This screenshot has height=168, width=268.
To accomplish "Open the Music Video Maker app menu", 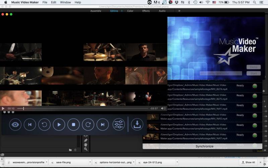I will click(x=25, y=2).
